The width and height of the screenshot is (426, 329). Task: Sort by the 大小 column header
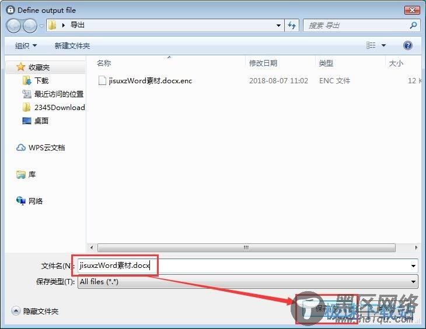pyautogui.click(x=396, y=63)
